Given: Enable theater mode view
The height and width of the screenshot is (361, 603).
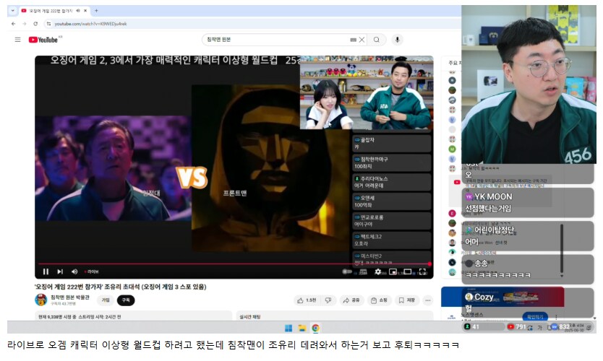Looking at the screenshot, I should (408, 271).
